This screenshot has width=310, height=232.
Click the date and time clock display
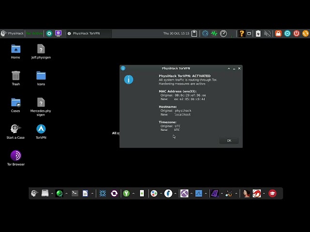click(176, 33)
